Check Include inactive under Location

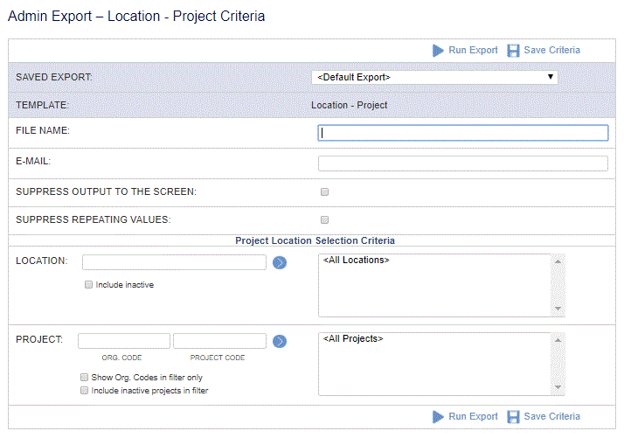pos(89,285)
